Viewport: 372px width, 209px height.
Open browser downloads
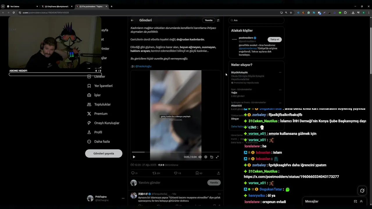click(353, 13)
